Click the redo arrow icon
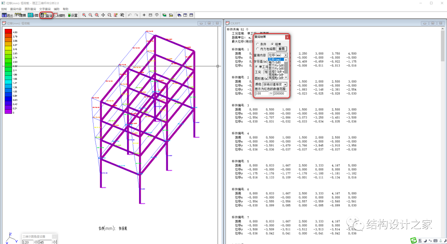Screen dimensions: 447x244 tap(136, 15)
